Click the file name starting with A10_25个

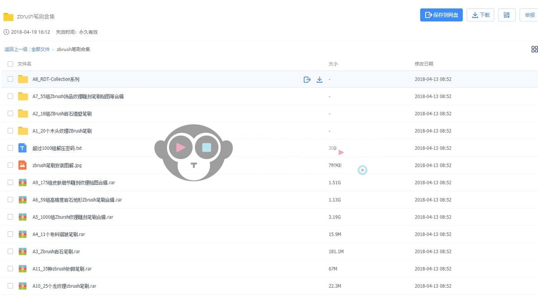[x=64, y=286]
